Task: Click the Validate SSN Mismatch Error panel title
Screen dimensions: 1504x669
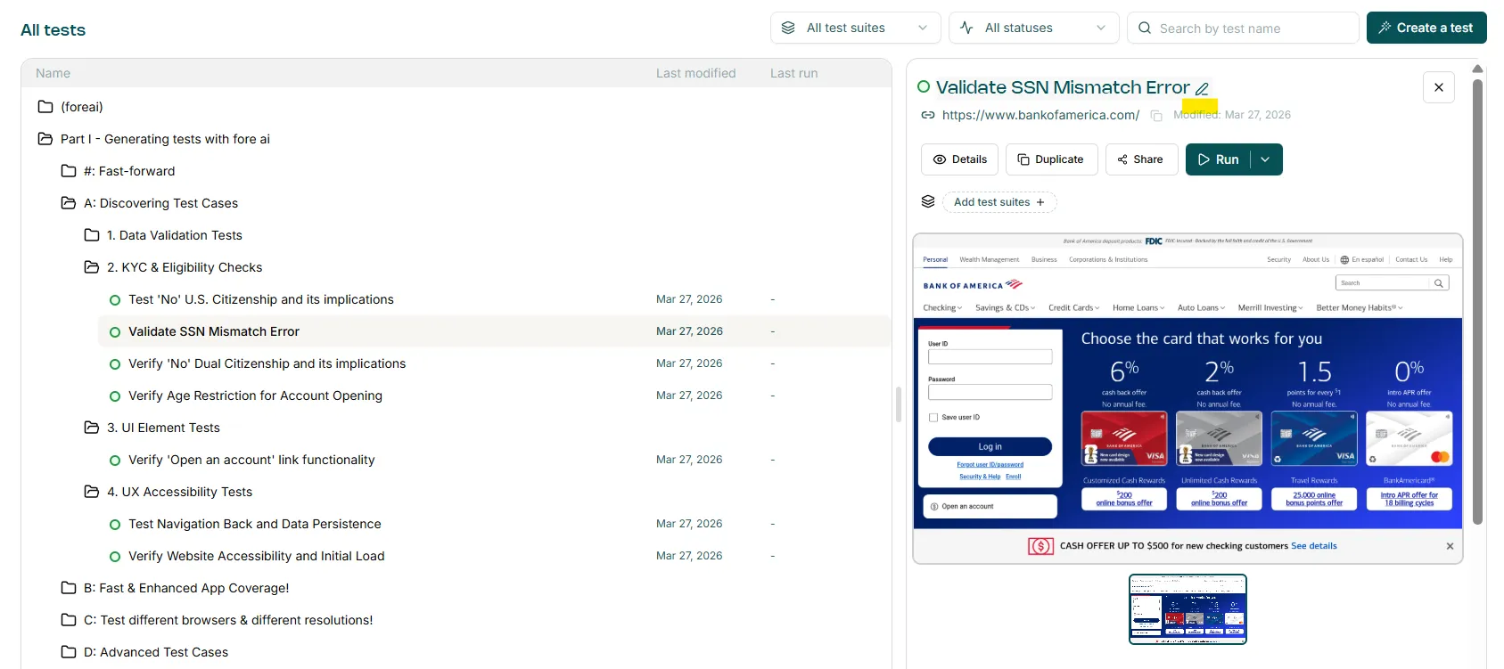Action: click(1063, 87)
